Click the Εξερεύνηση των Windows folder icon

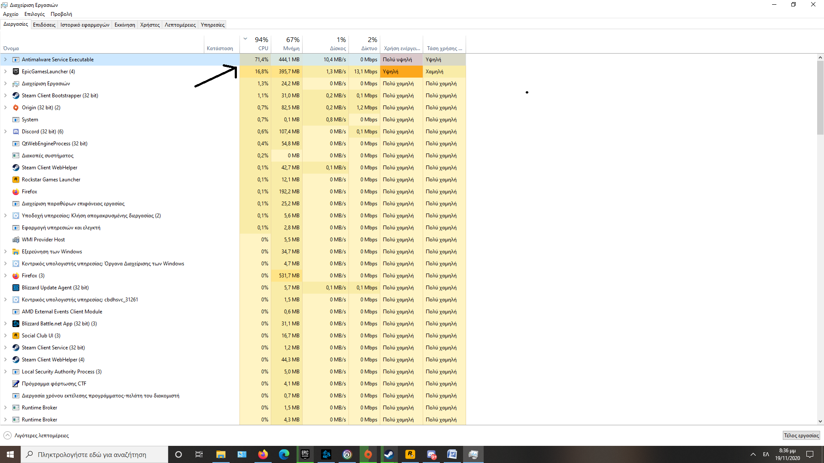[x=16, y=252]
